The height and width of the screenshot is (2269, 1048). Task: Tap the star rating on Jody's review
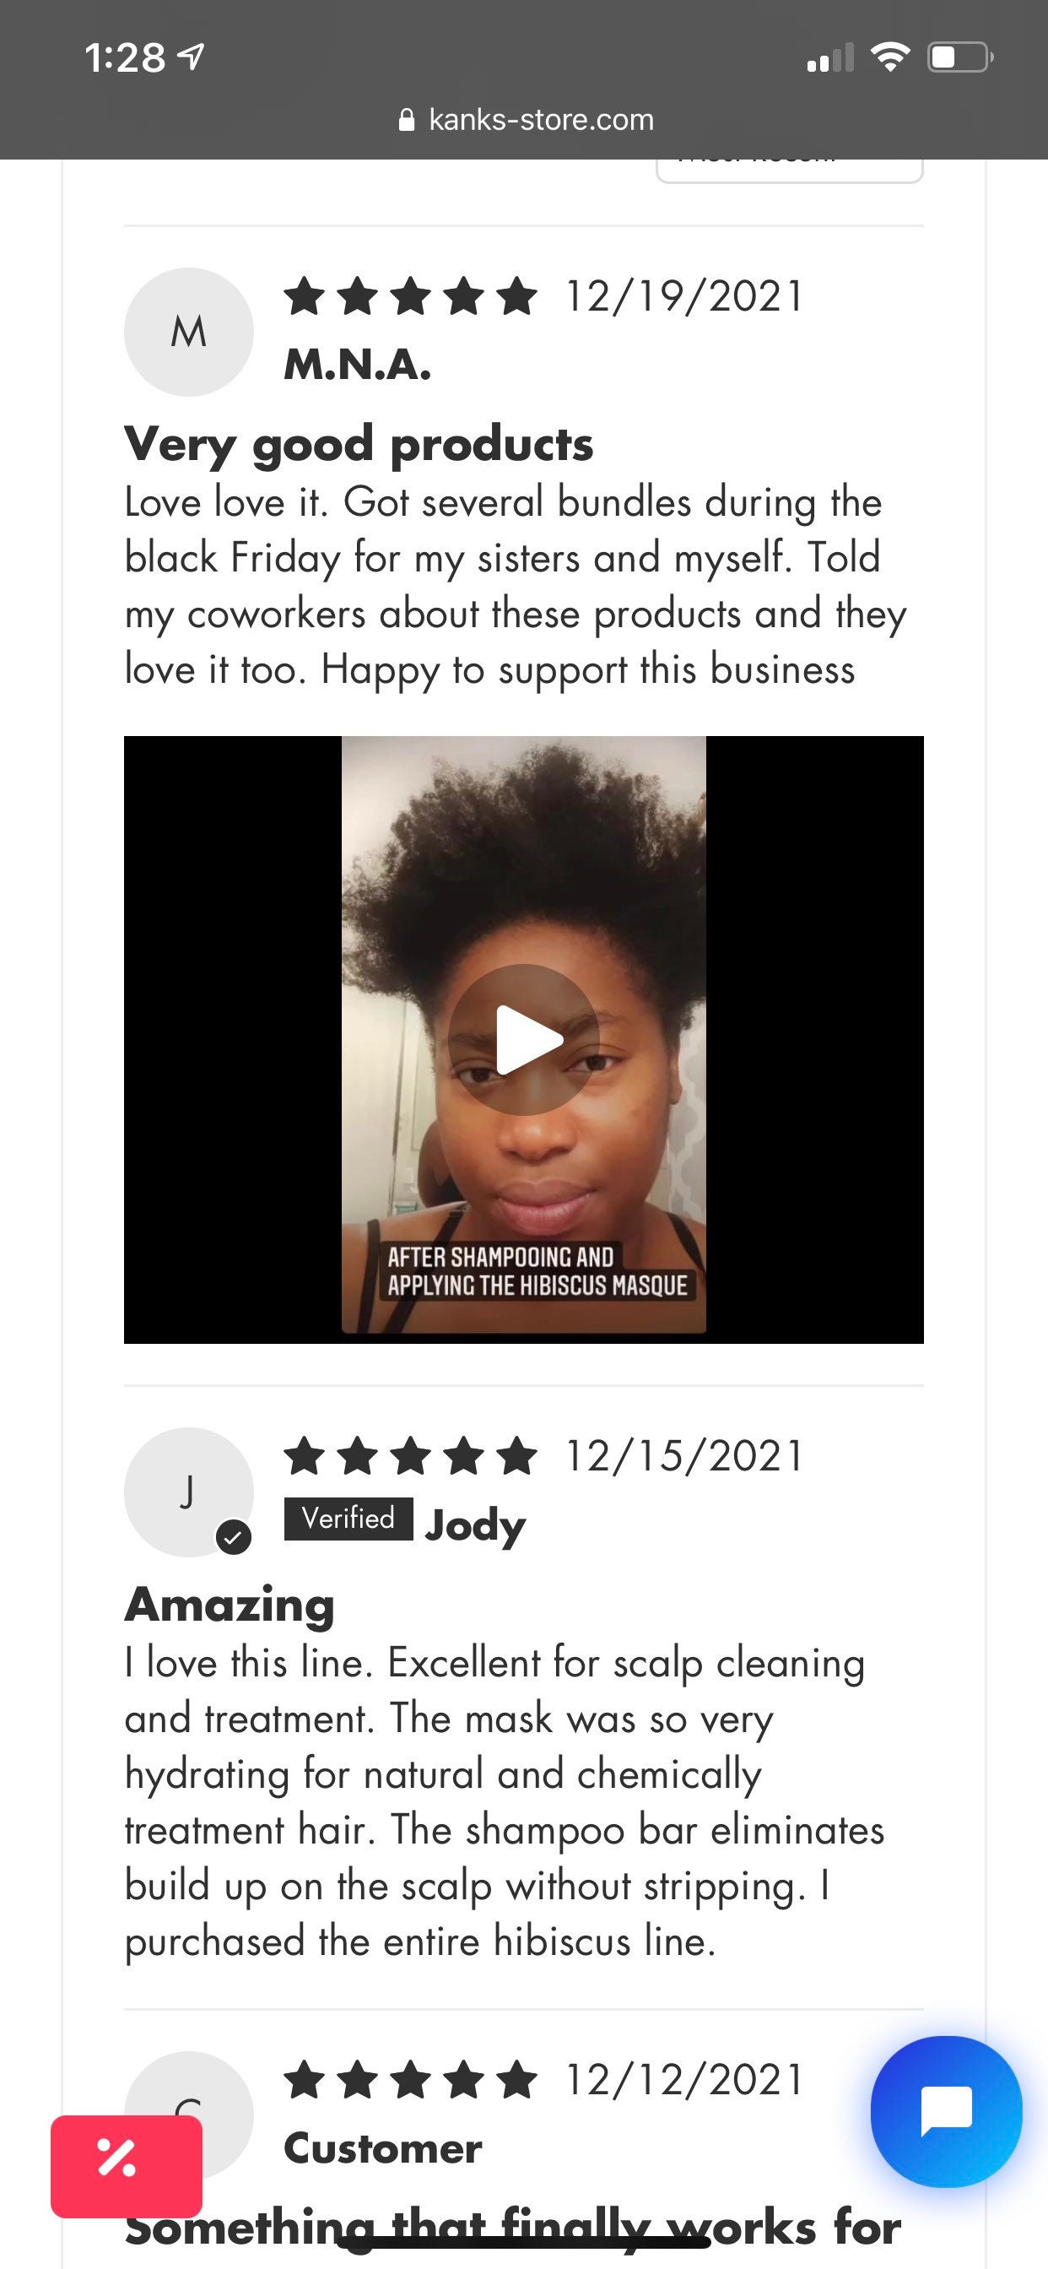pyautogui.click(x=410, y=1455)
